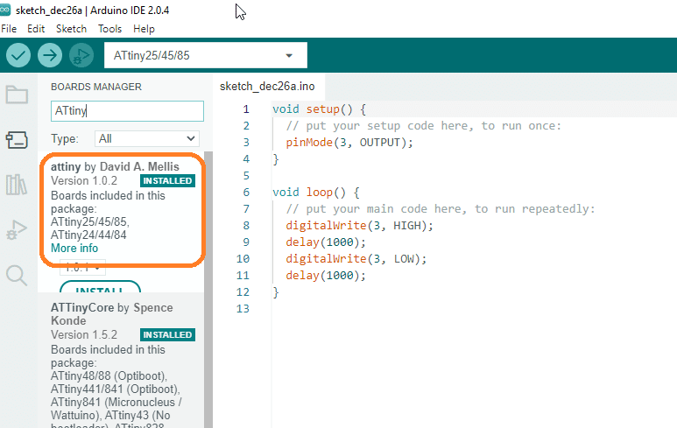Screen dimensions: 677x428
Task: Click the Arduino IDE logo in the title bar
Action: click(x=5, y=10)
